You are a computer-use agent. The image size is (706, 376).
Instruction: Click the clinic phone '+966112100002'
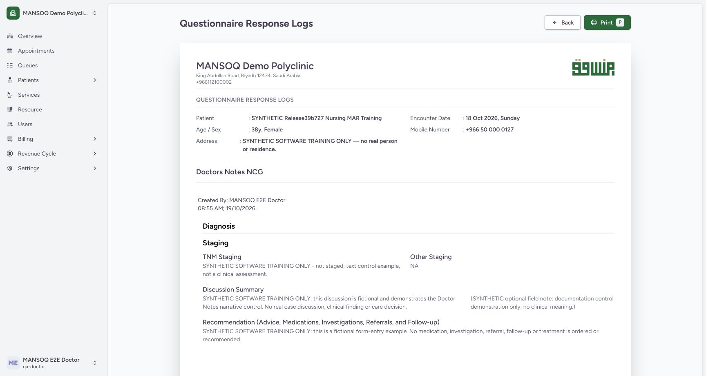pyautogui.click(x=214, y=82)
